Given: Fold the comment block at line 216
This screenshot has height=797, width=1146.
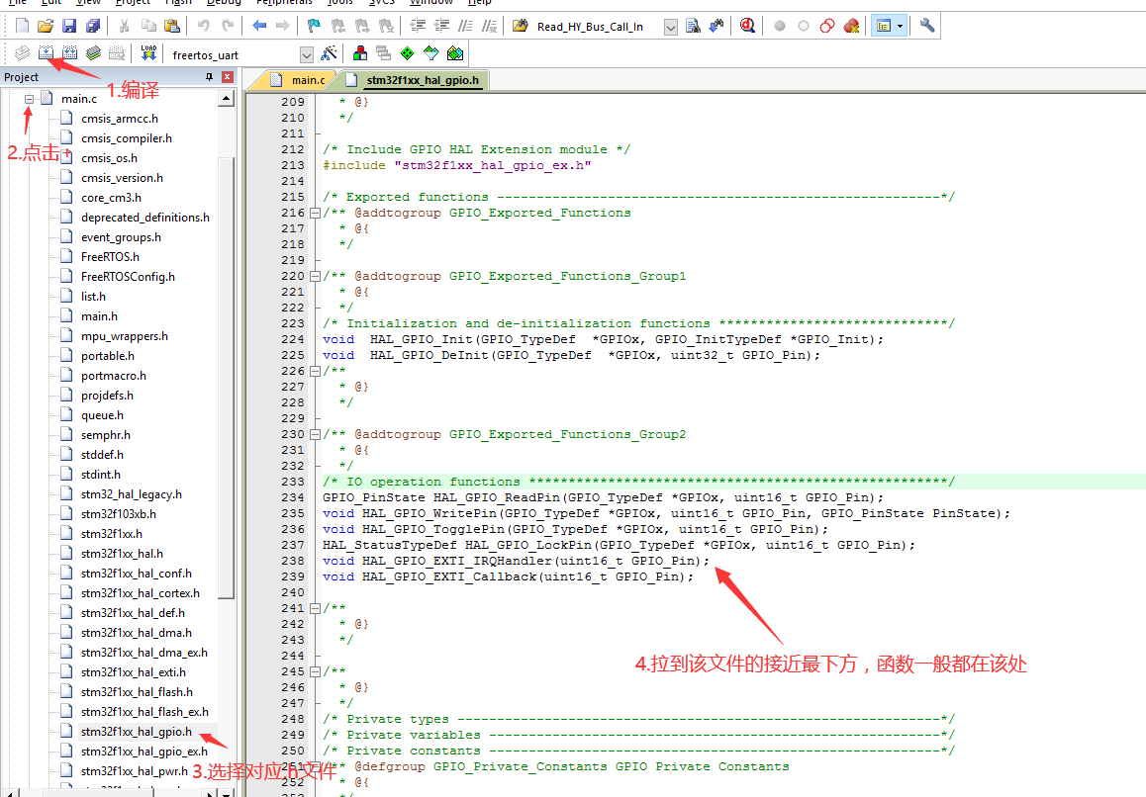Looking at the screenshot, I should click(315, 213).
